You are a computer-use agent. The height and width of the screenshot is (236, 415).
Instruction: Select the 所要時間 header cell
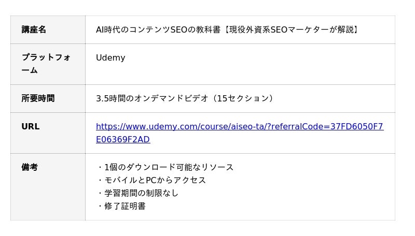click(x=48, y=98)
